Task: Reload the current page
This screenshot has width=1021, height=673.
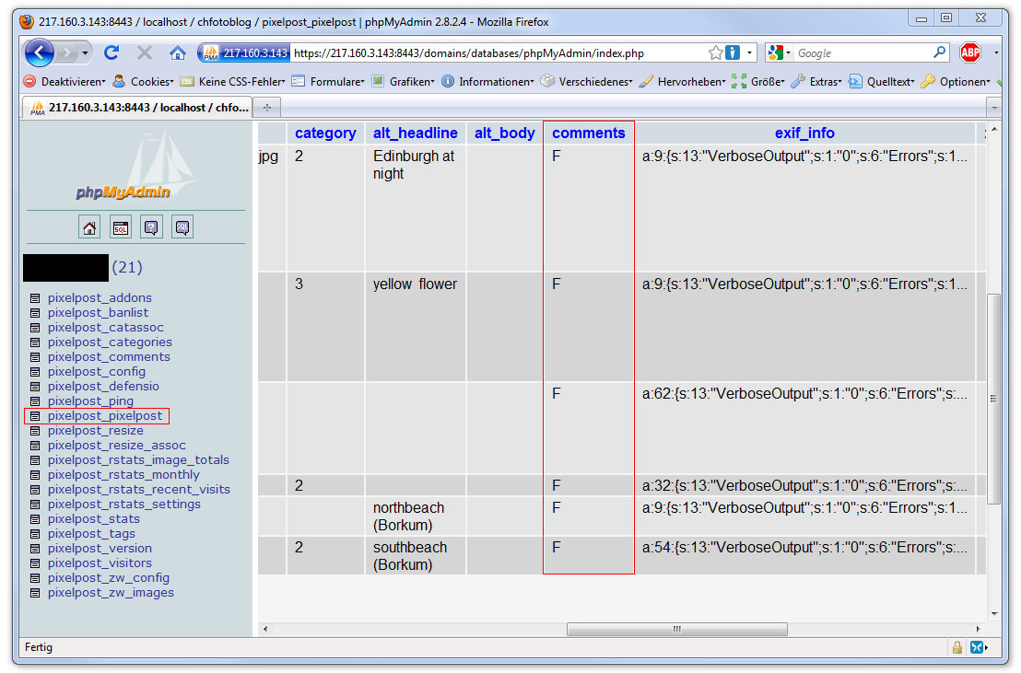Action: click(112, 52)
